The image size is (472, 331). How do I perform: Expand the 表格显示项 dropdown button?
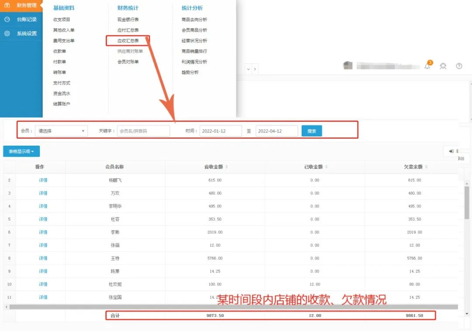pyautogui.click(x=21, y=151)
